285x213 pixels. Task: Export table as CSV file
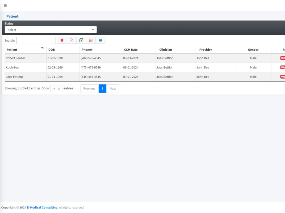[72, 40]
